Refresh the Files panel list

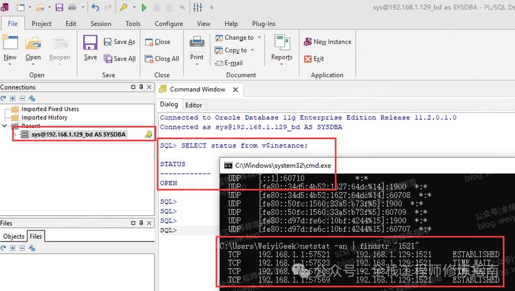3,248
